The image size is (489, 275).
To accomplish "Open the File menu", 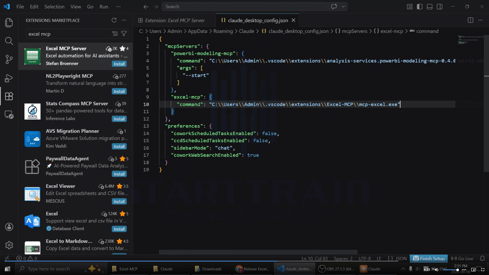I will coord(20,7).
